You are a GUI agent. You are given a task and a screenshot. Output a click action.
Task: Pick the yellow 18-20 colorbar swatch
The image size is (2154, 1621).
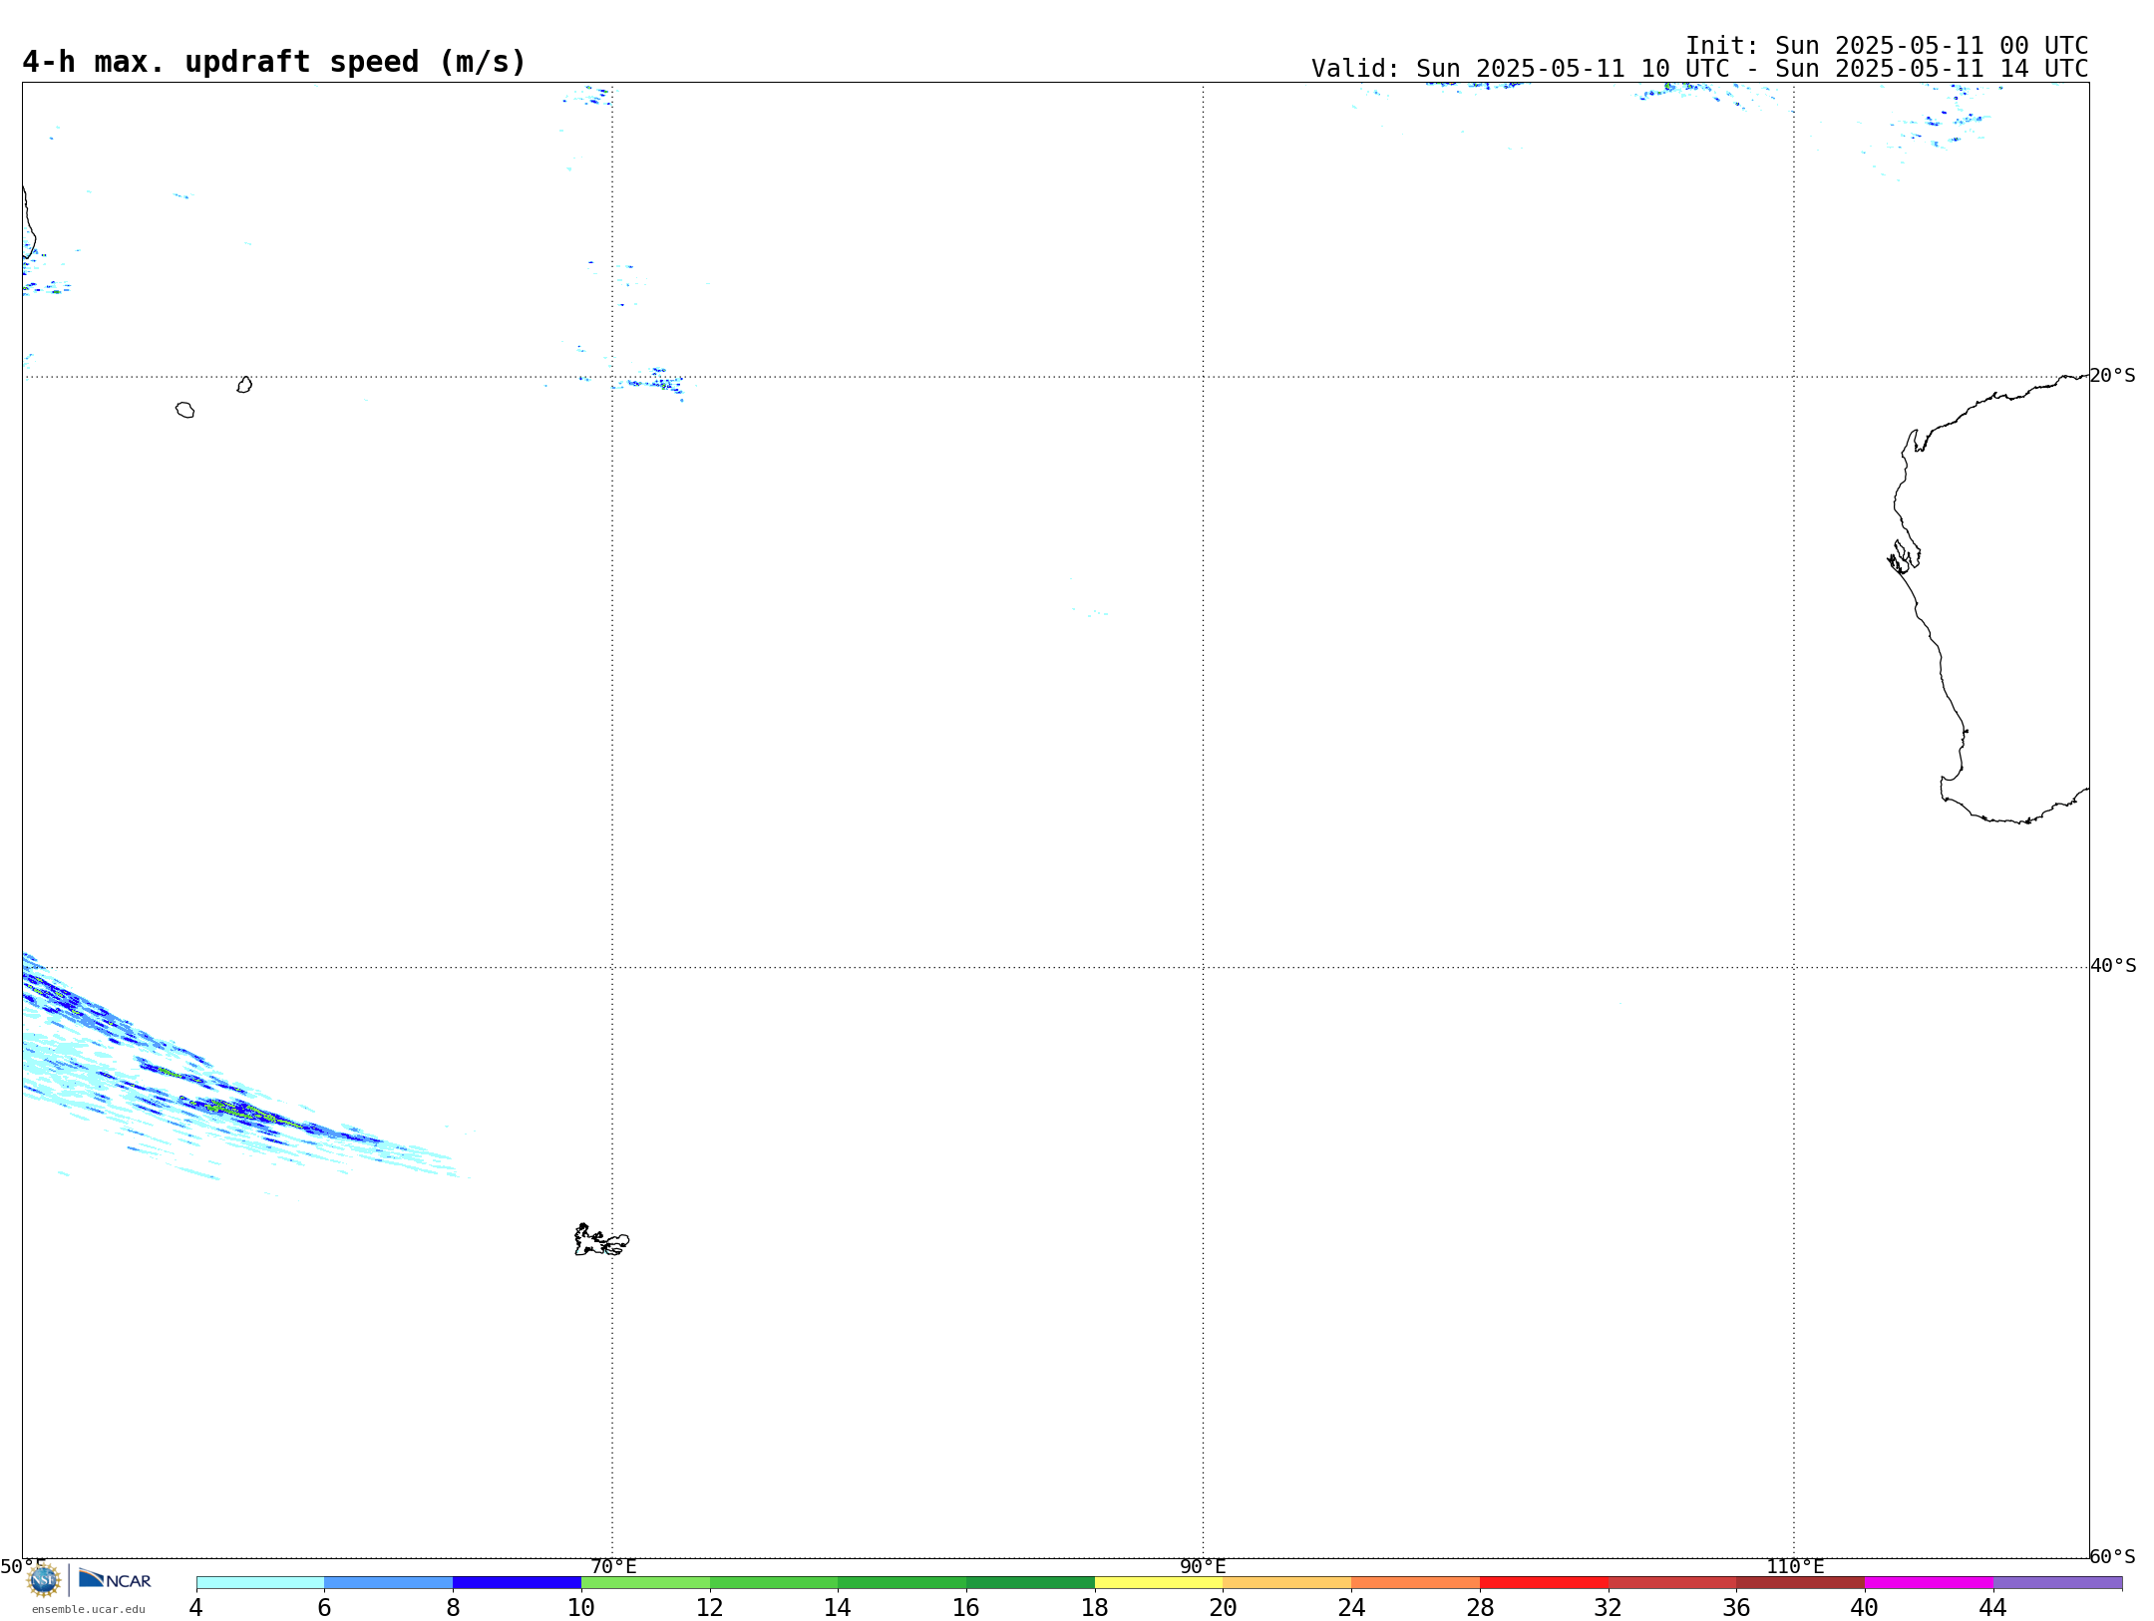(x=1159, y=1583)
